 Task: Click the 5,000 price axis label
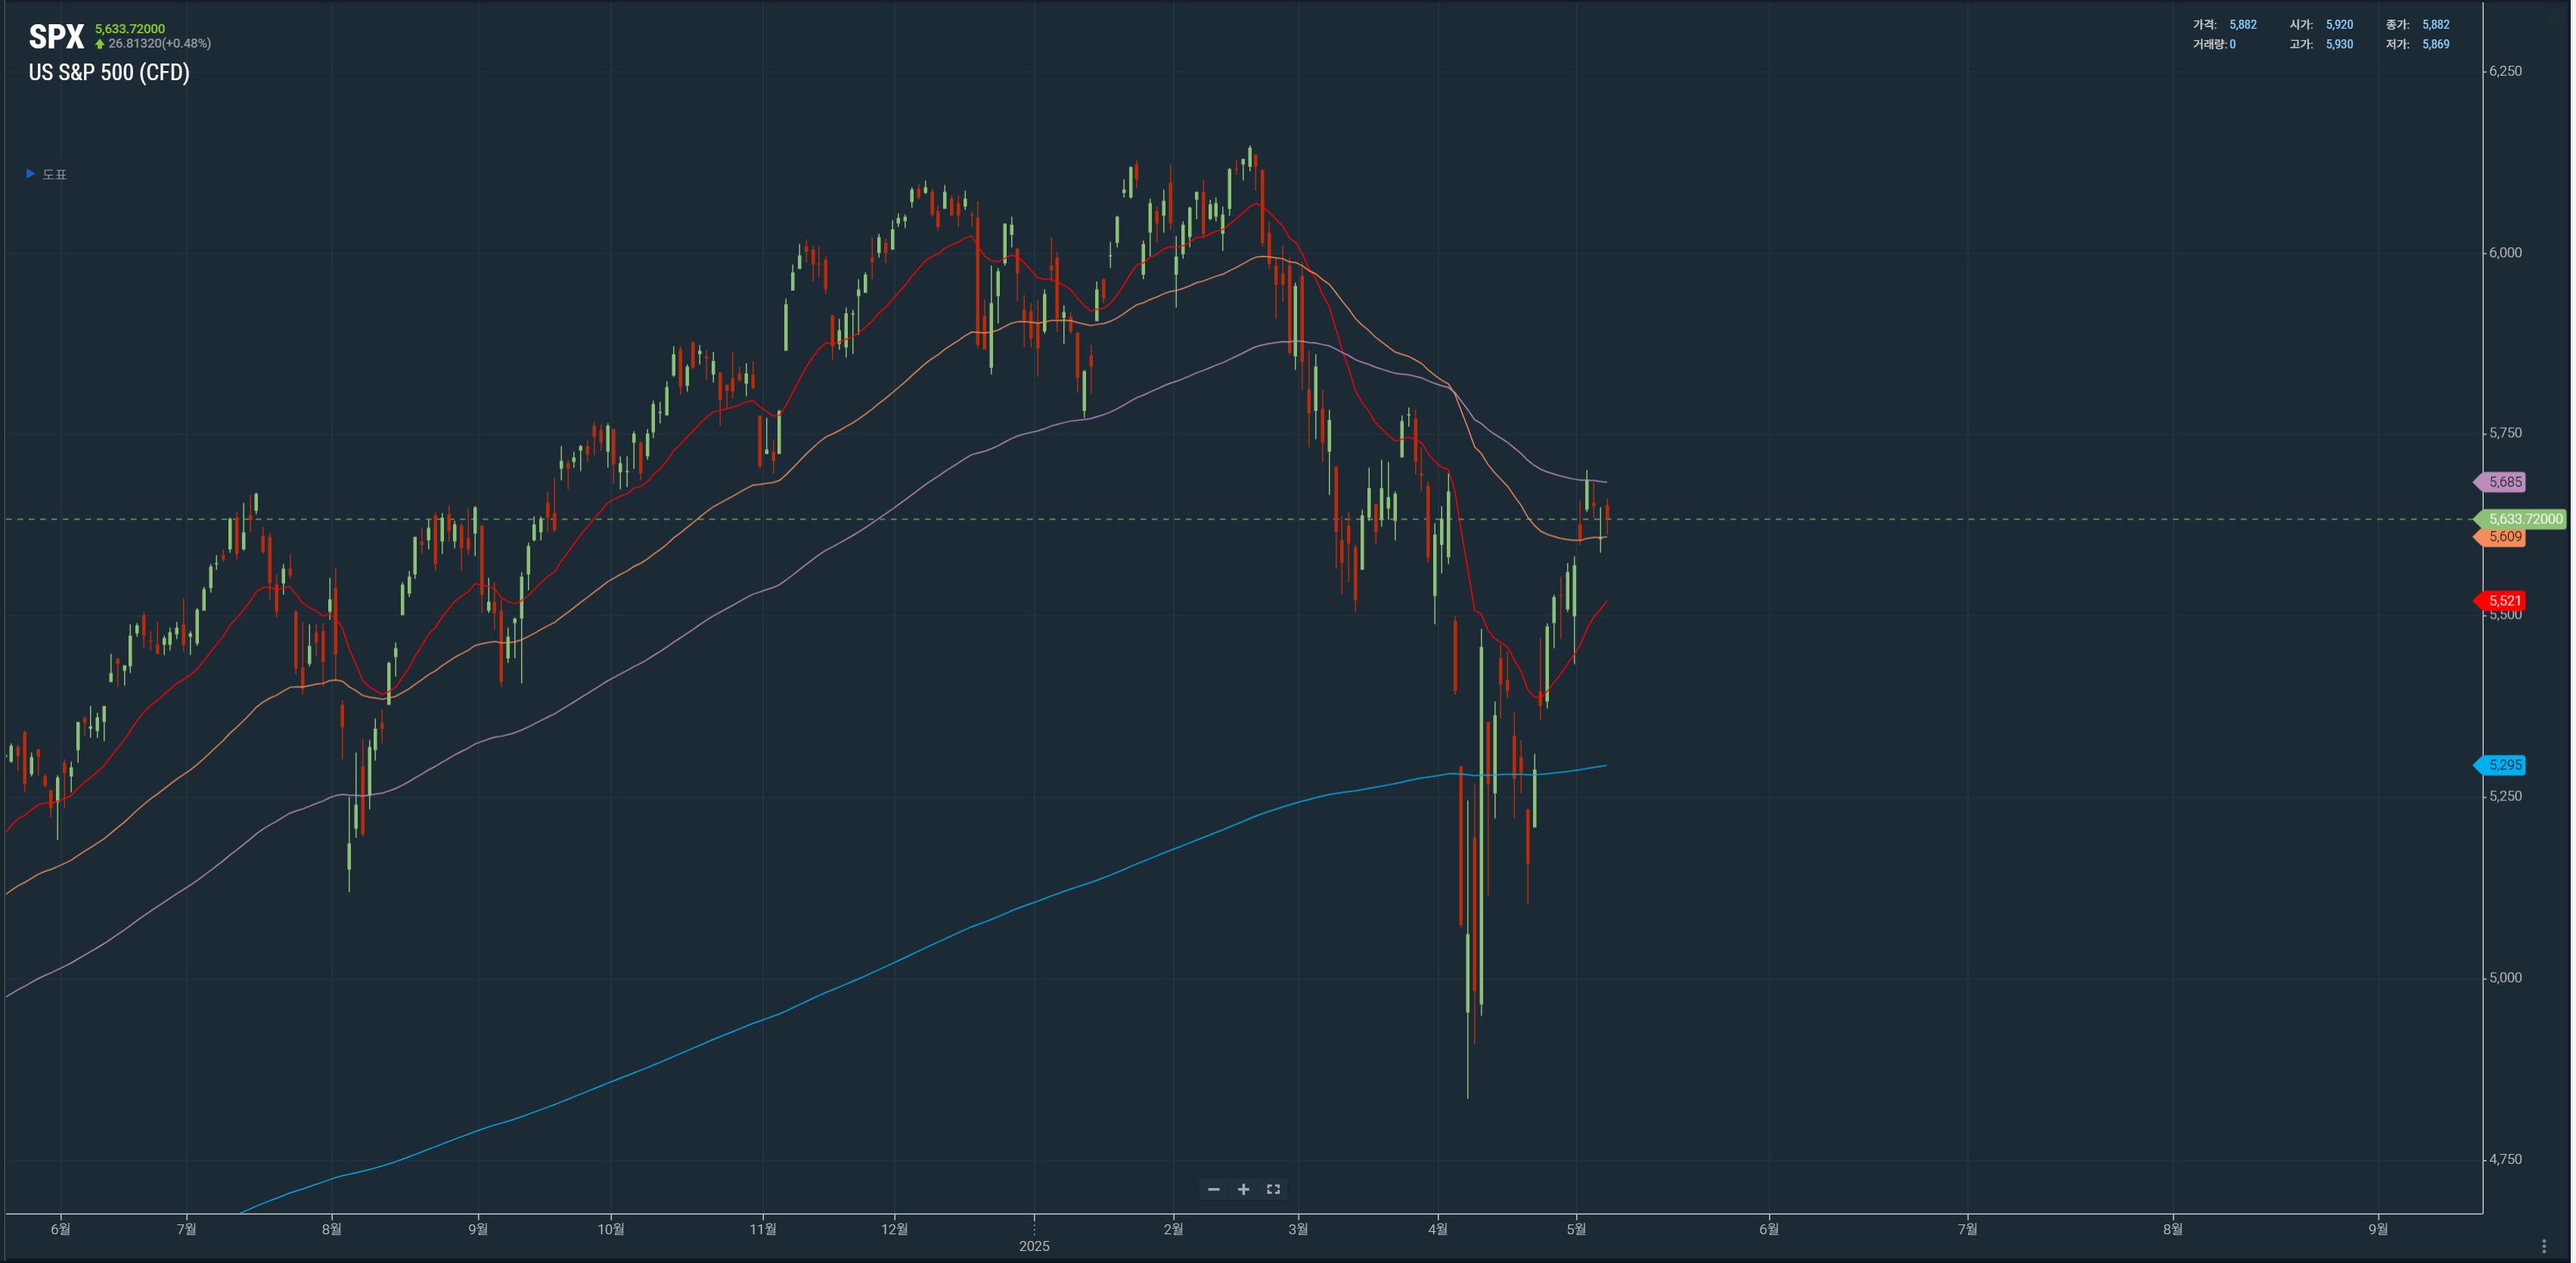[2505, 978]
